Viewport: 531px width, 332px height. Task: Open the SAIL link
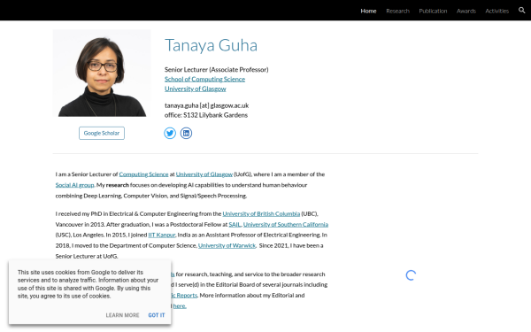(x=235, y=224)
